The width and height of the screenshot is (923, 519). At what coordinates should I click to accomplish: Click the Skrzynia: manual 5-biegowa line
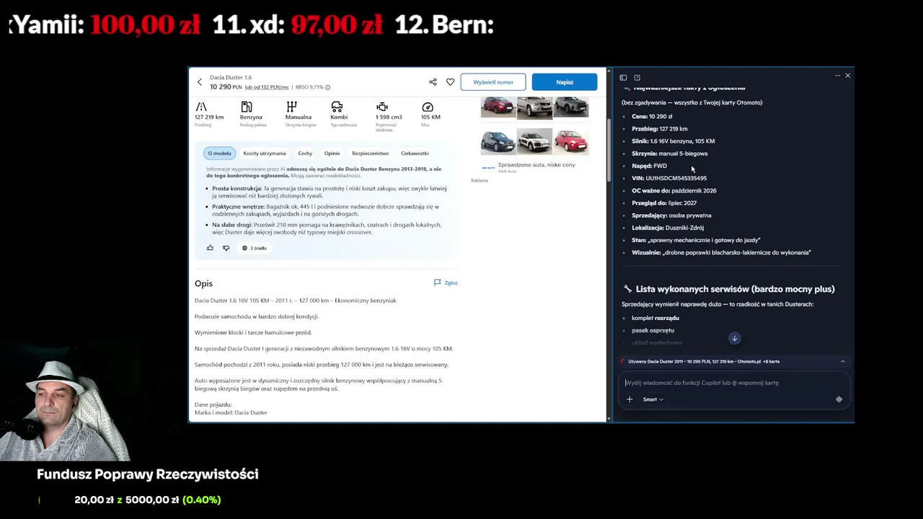[x=670, y=154]
